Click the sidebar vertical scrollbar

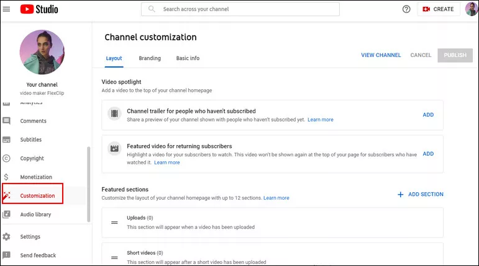point(89,184)
